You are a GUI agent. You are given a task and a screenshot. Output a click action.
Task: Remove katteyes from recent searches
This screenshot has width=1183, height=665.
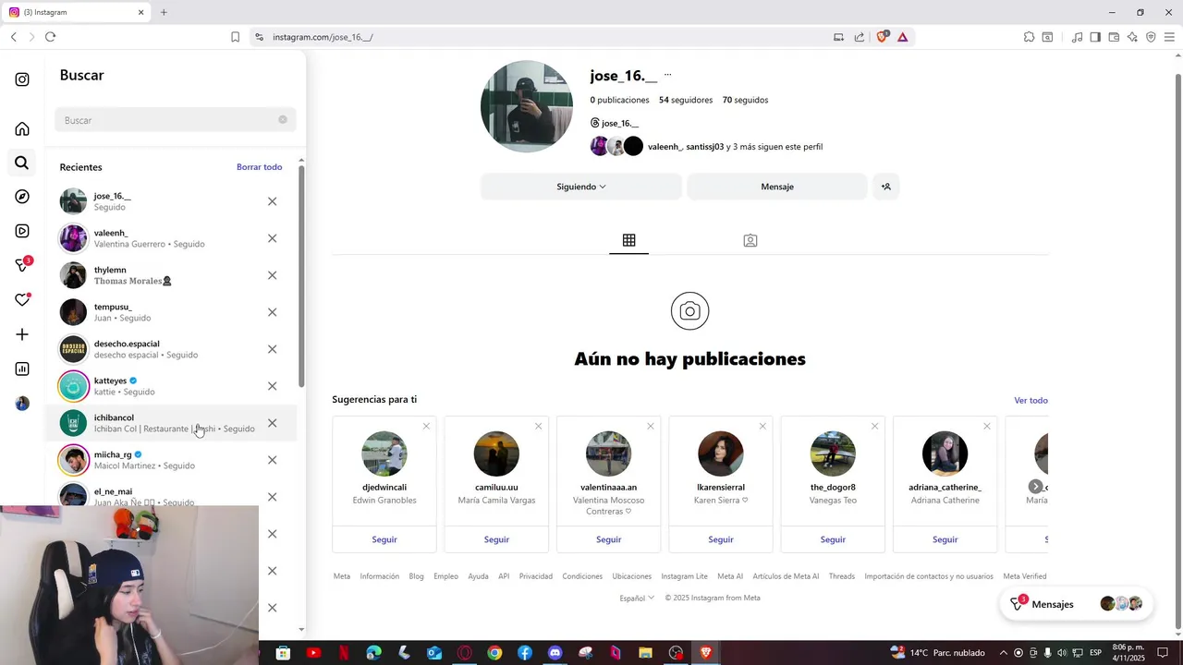tap(272, 386)
